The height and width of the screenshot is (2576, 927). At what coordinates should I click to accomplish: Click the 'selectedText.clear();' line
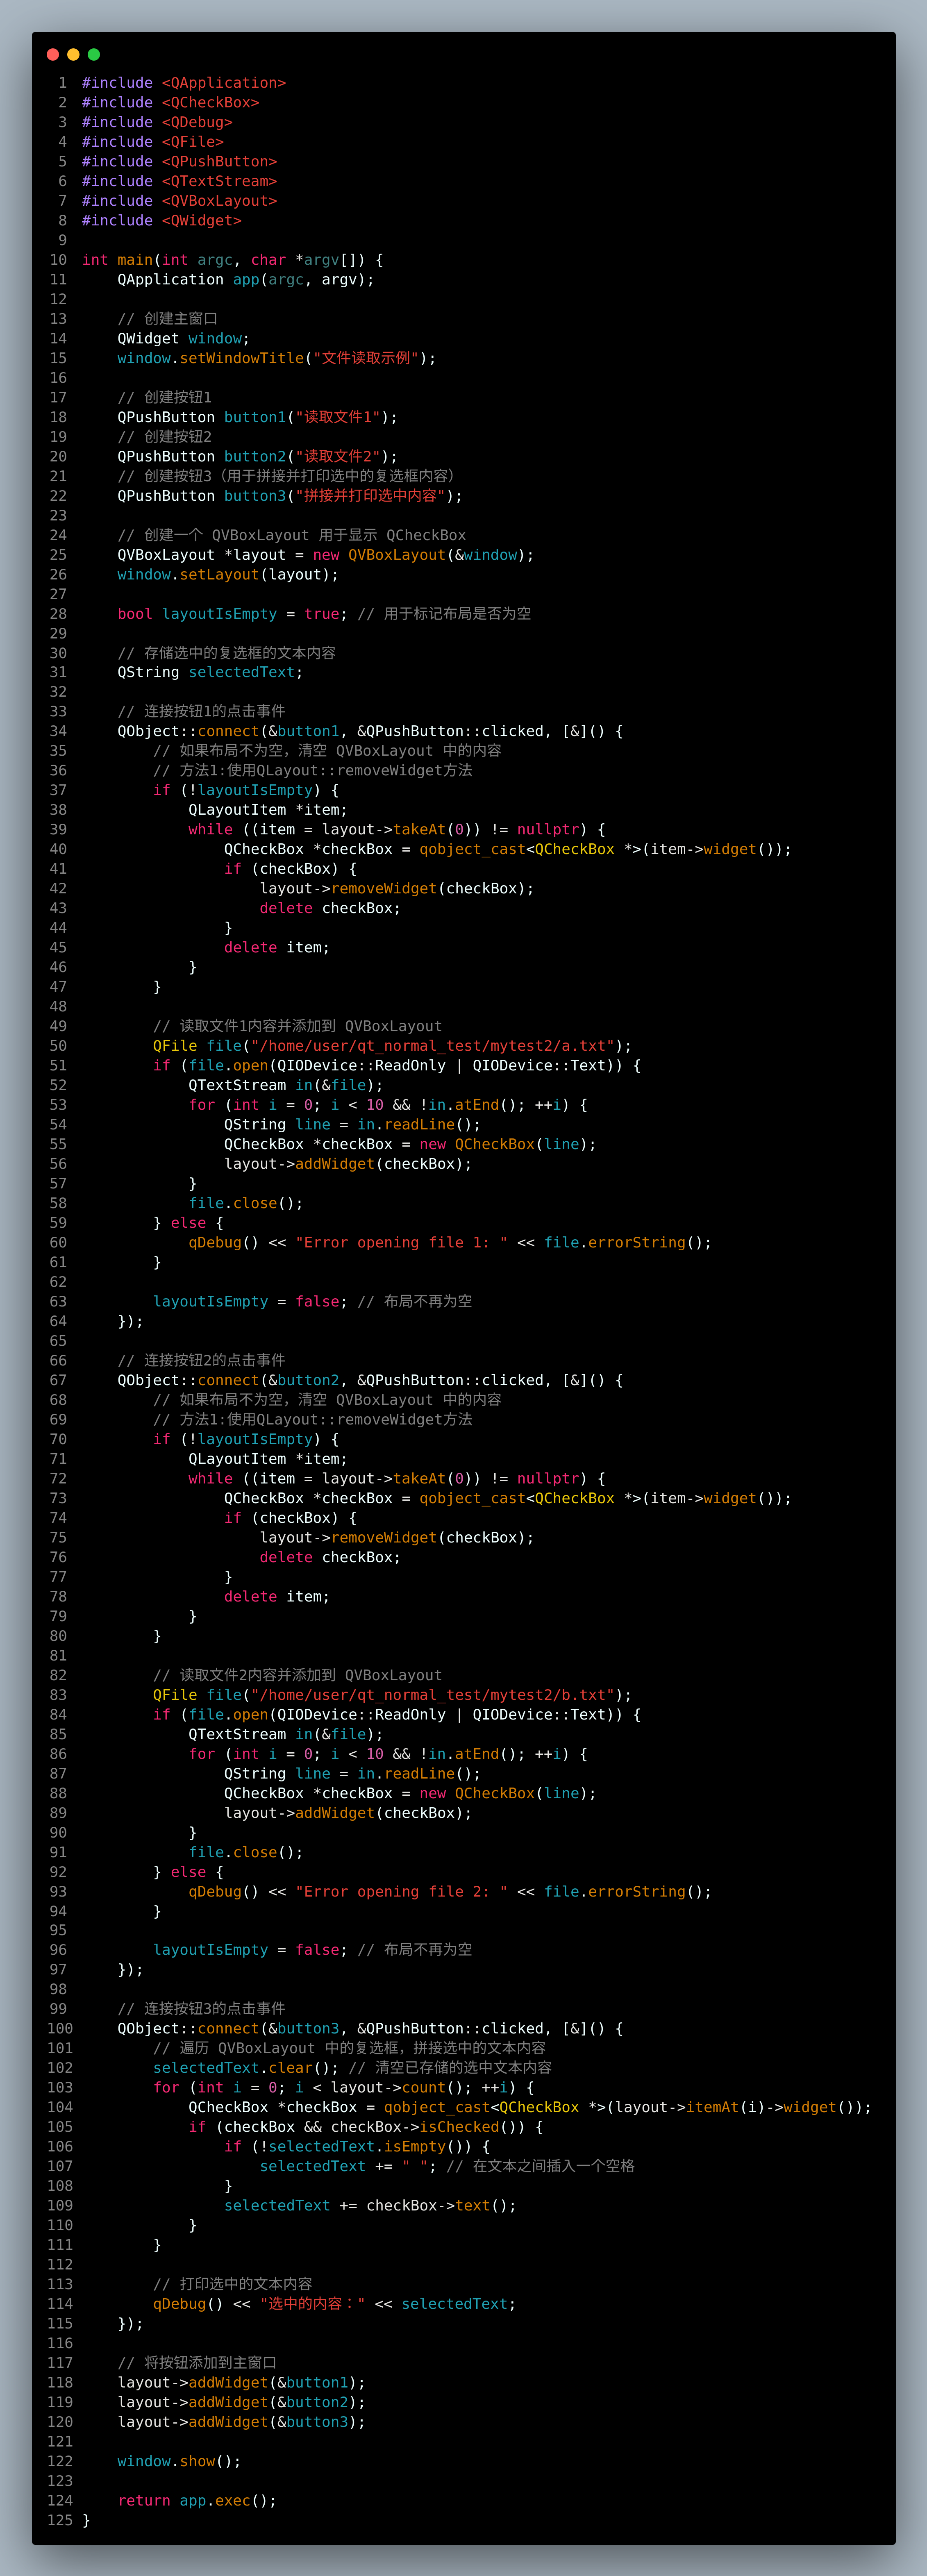click(246, 2068)
